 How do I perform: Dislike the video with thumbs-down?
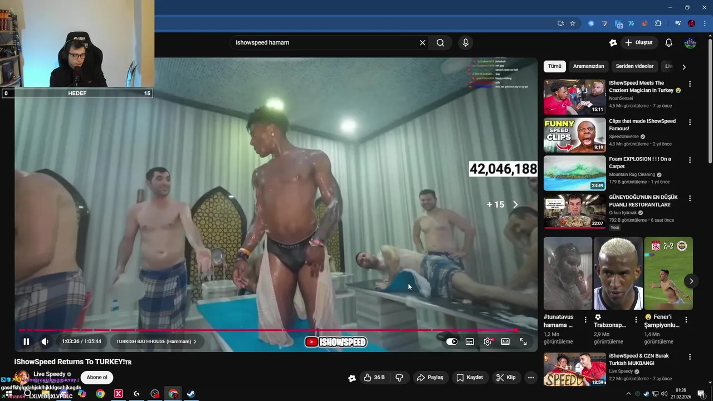399,378
